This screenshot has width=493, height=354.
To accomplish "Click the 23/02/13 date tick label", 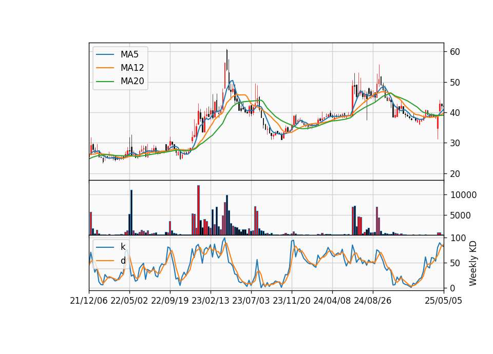I will point(211,301).
